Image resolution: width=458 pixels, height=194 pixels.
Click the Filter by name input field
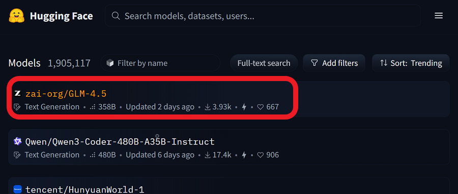pos(160,63)
